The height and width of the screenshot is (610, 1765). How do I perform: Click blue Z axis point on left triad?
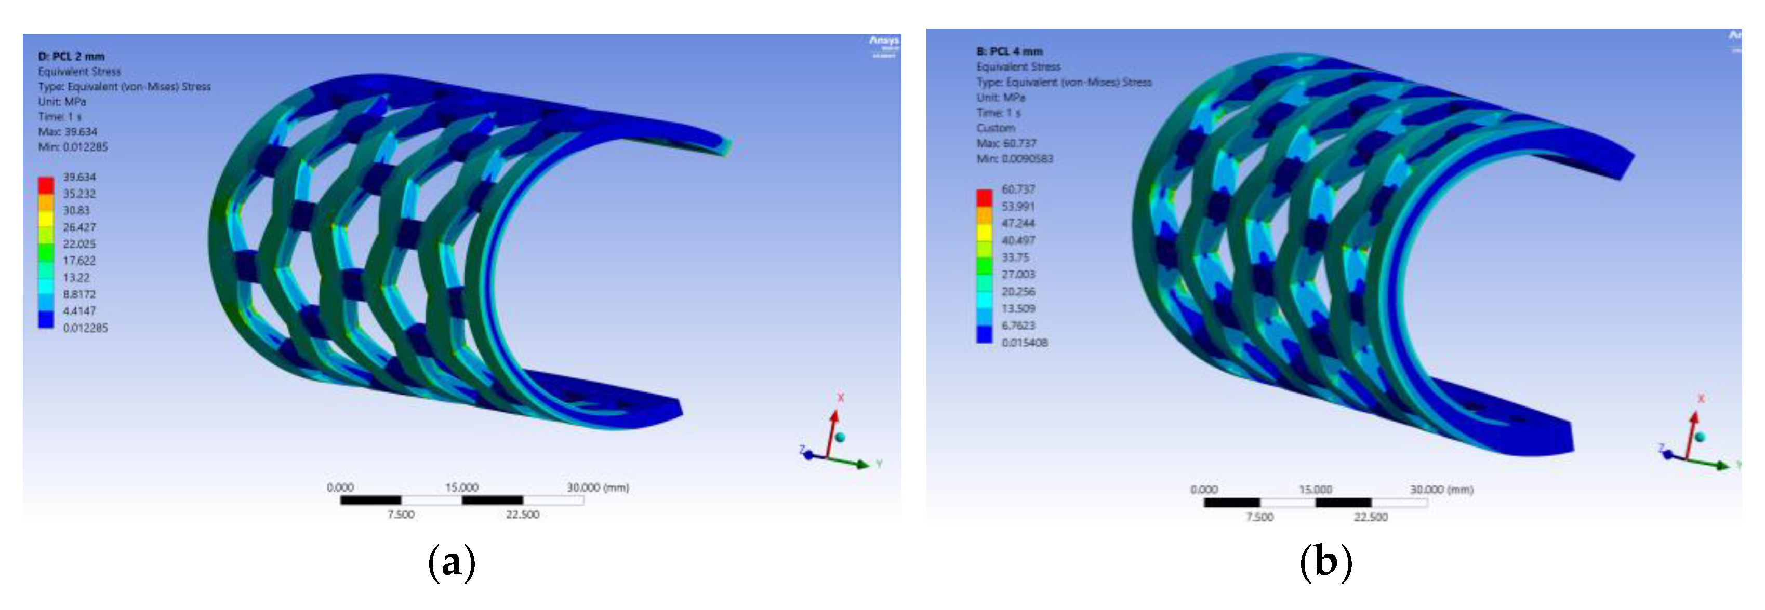(808, 455)
